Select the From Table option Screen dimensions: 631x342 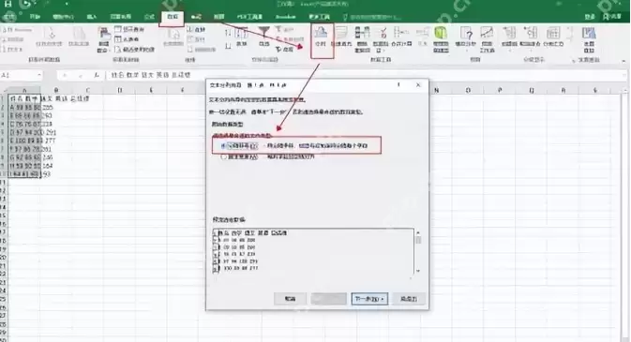coord(127,39)
